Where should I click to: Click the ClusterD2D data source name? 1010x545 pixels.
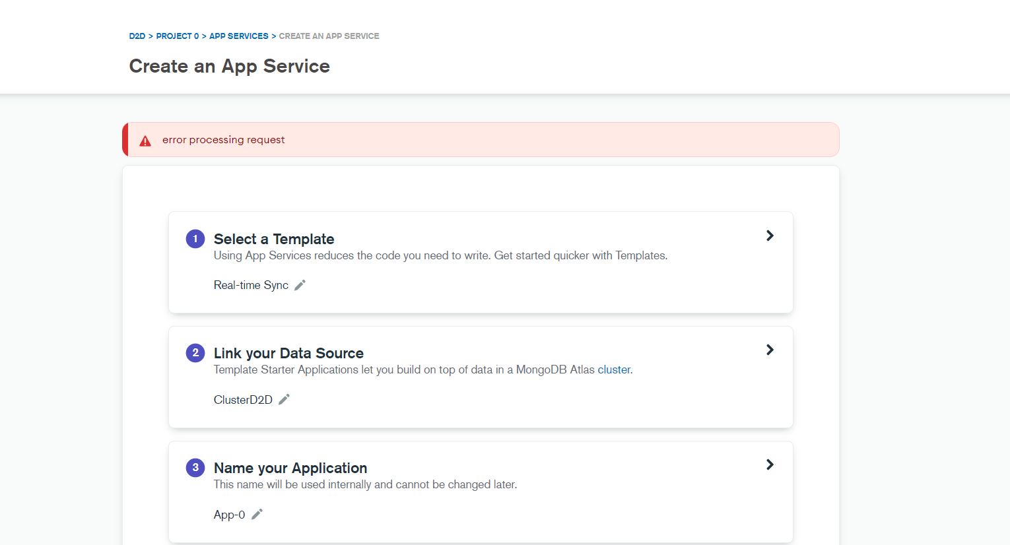pyautogui.click(x=243, y=400)
